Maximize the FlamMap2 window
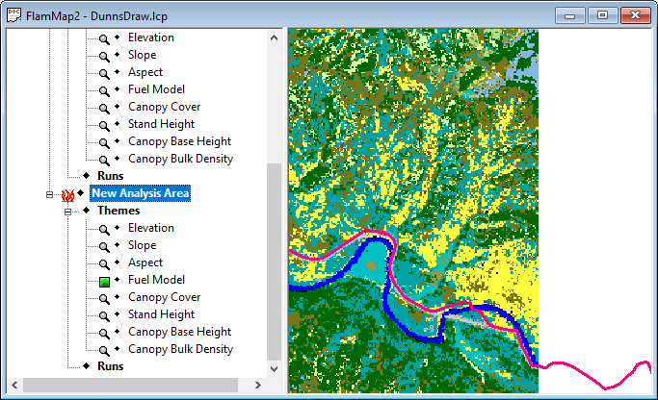Viewport: 658px width, 400px height. point(603,15)
